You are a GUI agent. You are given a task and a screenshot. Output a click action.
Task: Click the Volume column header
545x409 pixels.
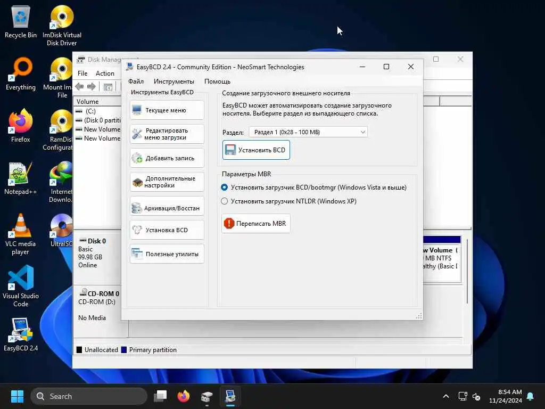pos(97,102)
